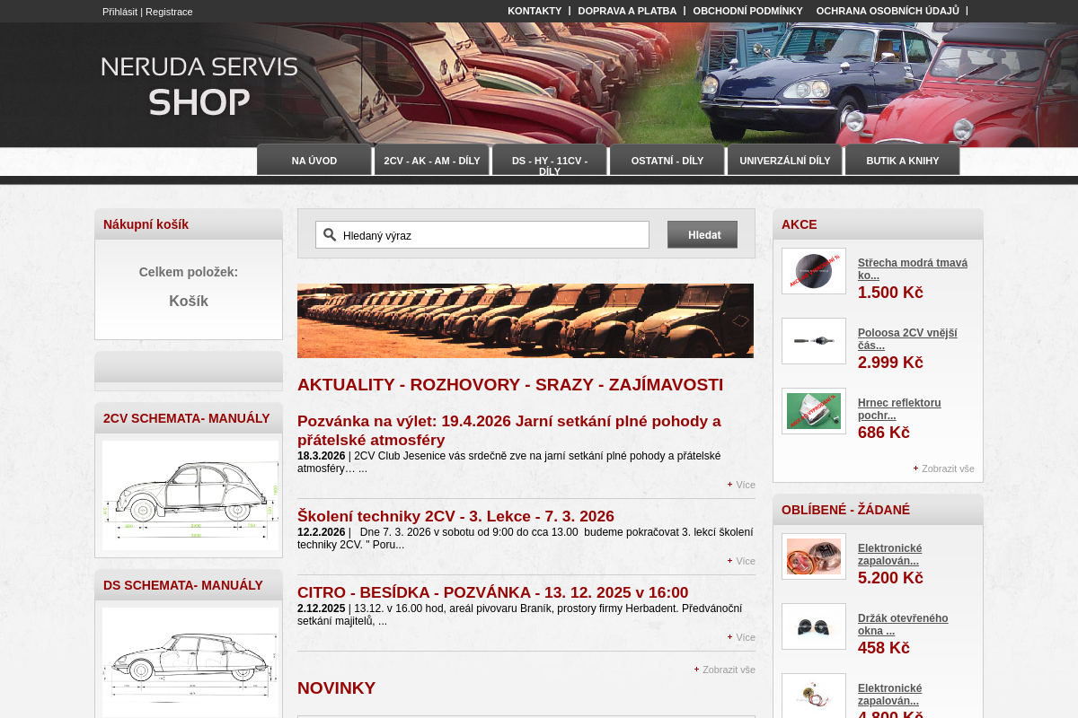This screenshot has width=1078, height=718.
Task: Open the DOPRAVA A PLATBA link
Action: (x=627, y=11)
